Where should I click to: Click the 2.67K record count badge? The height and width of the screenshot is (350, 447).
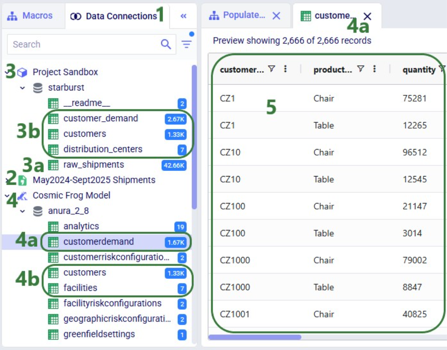(176, 119)
